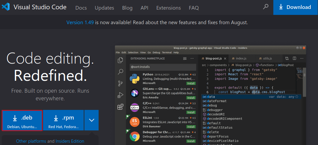The width and height of the screenshot is (318, 145).
Task: Open the File menu in editor preview
Action: [x=118, y=52]
